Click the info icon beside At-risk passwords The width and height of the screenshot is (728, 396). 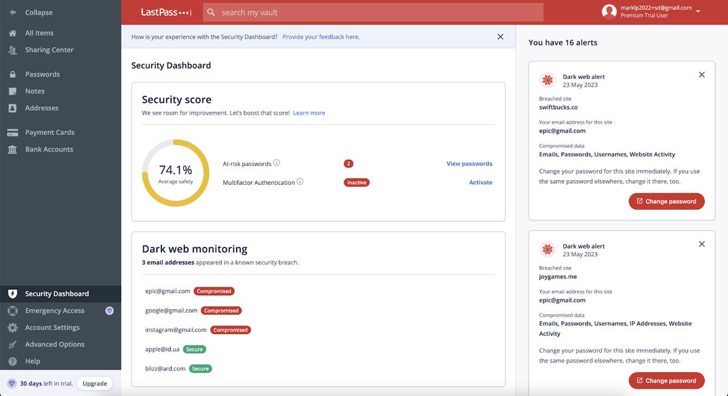[x=277, y=163]
